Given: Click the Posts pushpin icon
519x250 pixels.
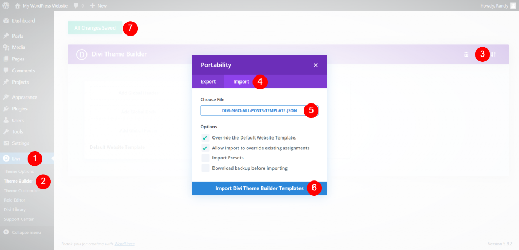Looking at the screenshot, I should [6, 36].
